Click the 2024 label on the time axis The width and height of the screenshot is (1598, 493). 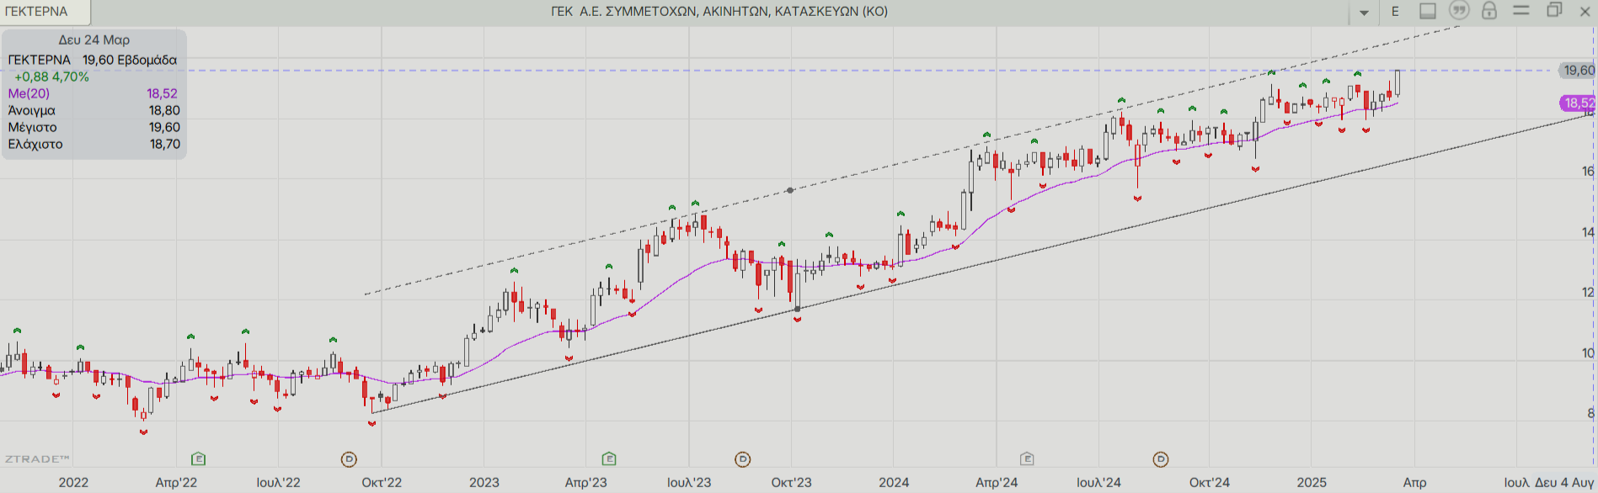pyautogui.click(x=894, y=482)
